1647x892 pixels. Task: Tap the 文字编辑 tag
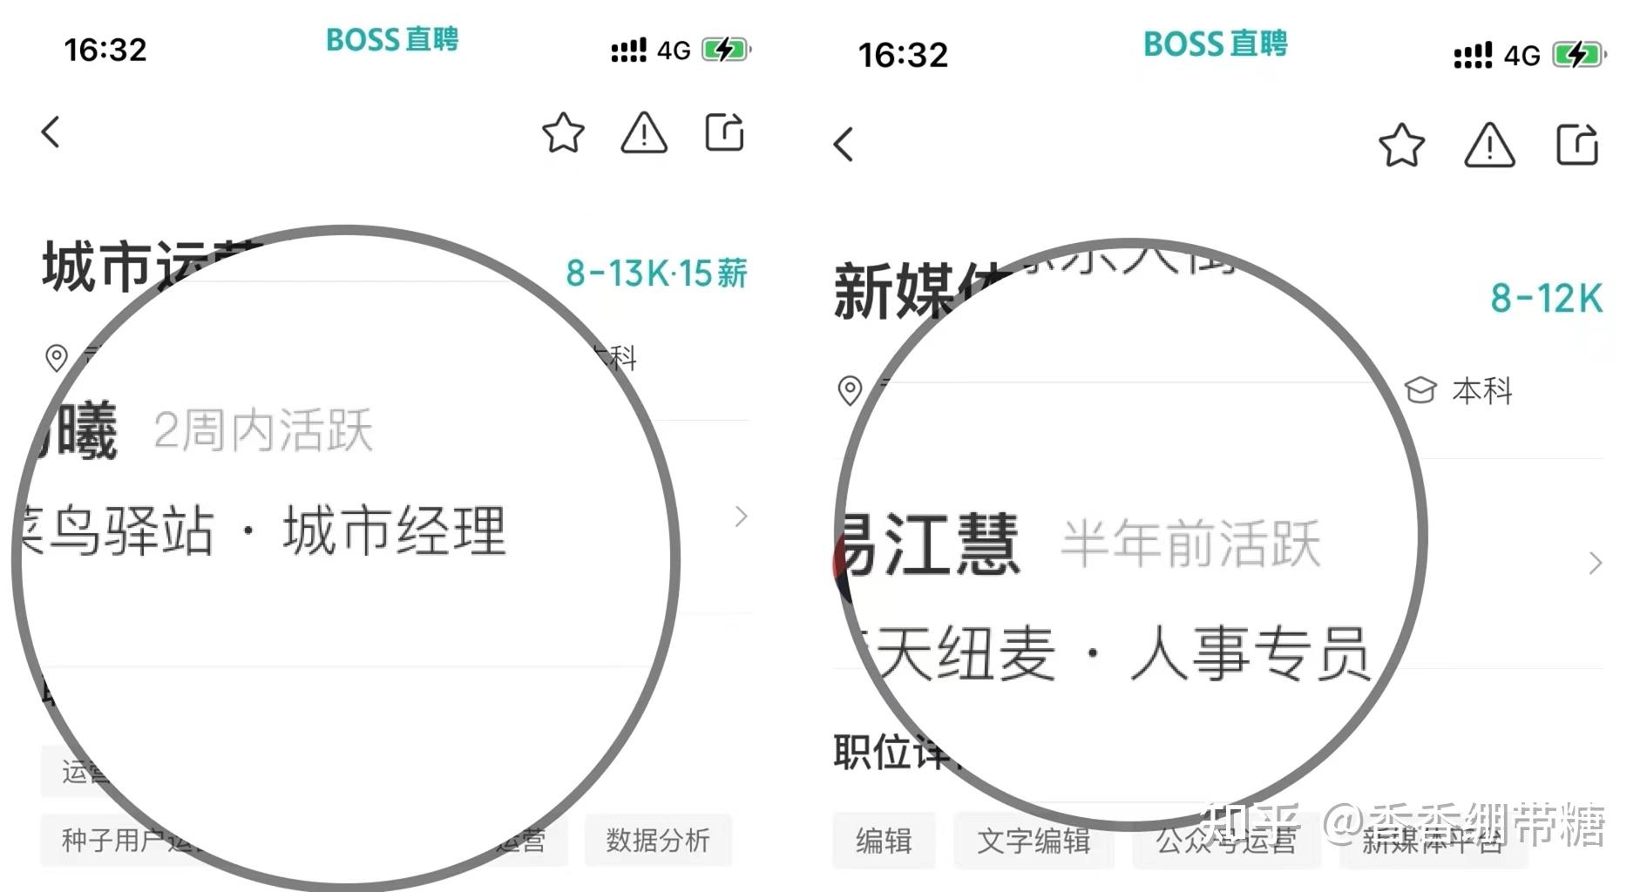pos(1034,841)
